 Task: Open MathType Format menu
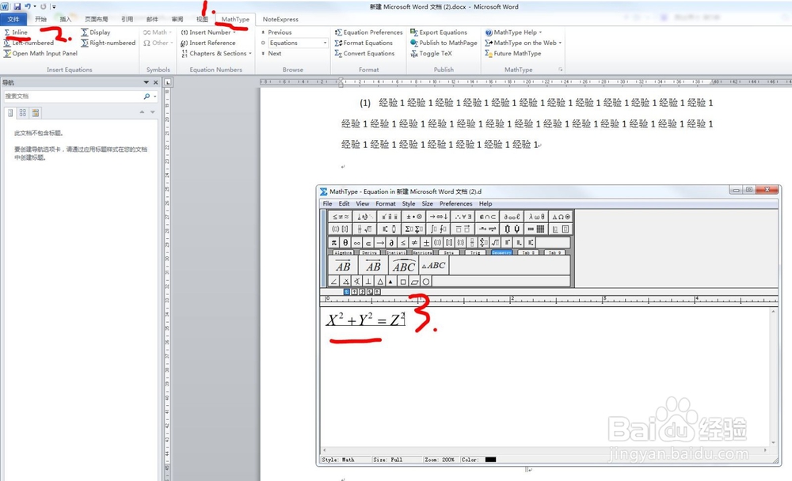[386, 203]
